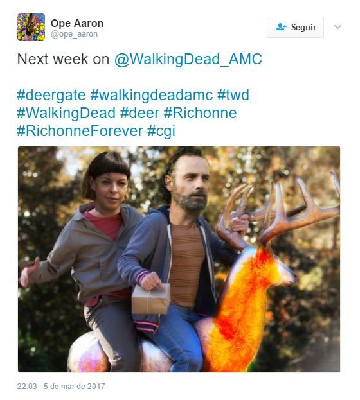Open the #Richonne hashtag
The height and width of the screenshot is (400, 360).
[x=201, y=113]
